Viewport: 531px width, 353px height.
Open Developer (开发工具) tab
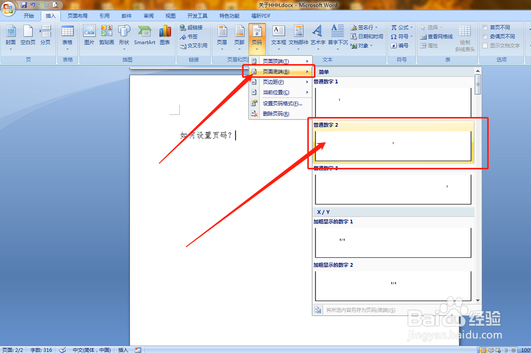(197, 16)
